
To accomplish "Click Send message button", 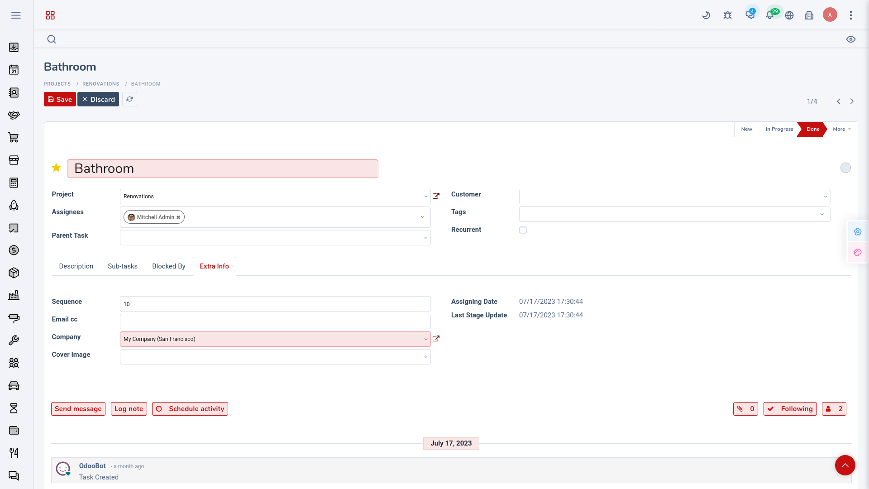I will click(x=78, y=409).
